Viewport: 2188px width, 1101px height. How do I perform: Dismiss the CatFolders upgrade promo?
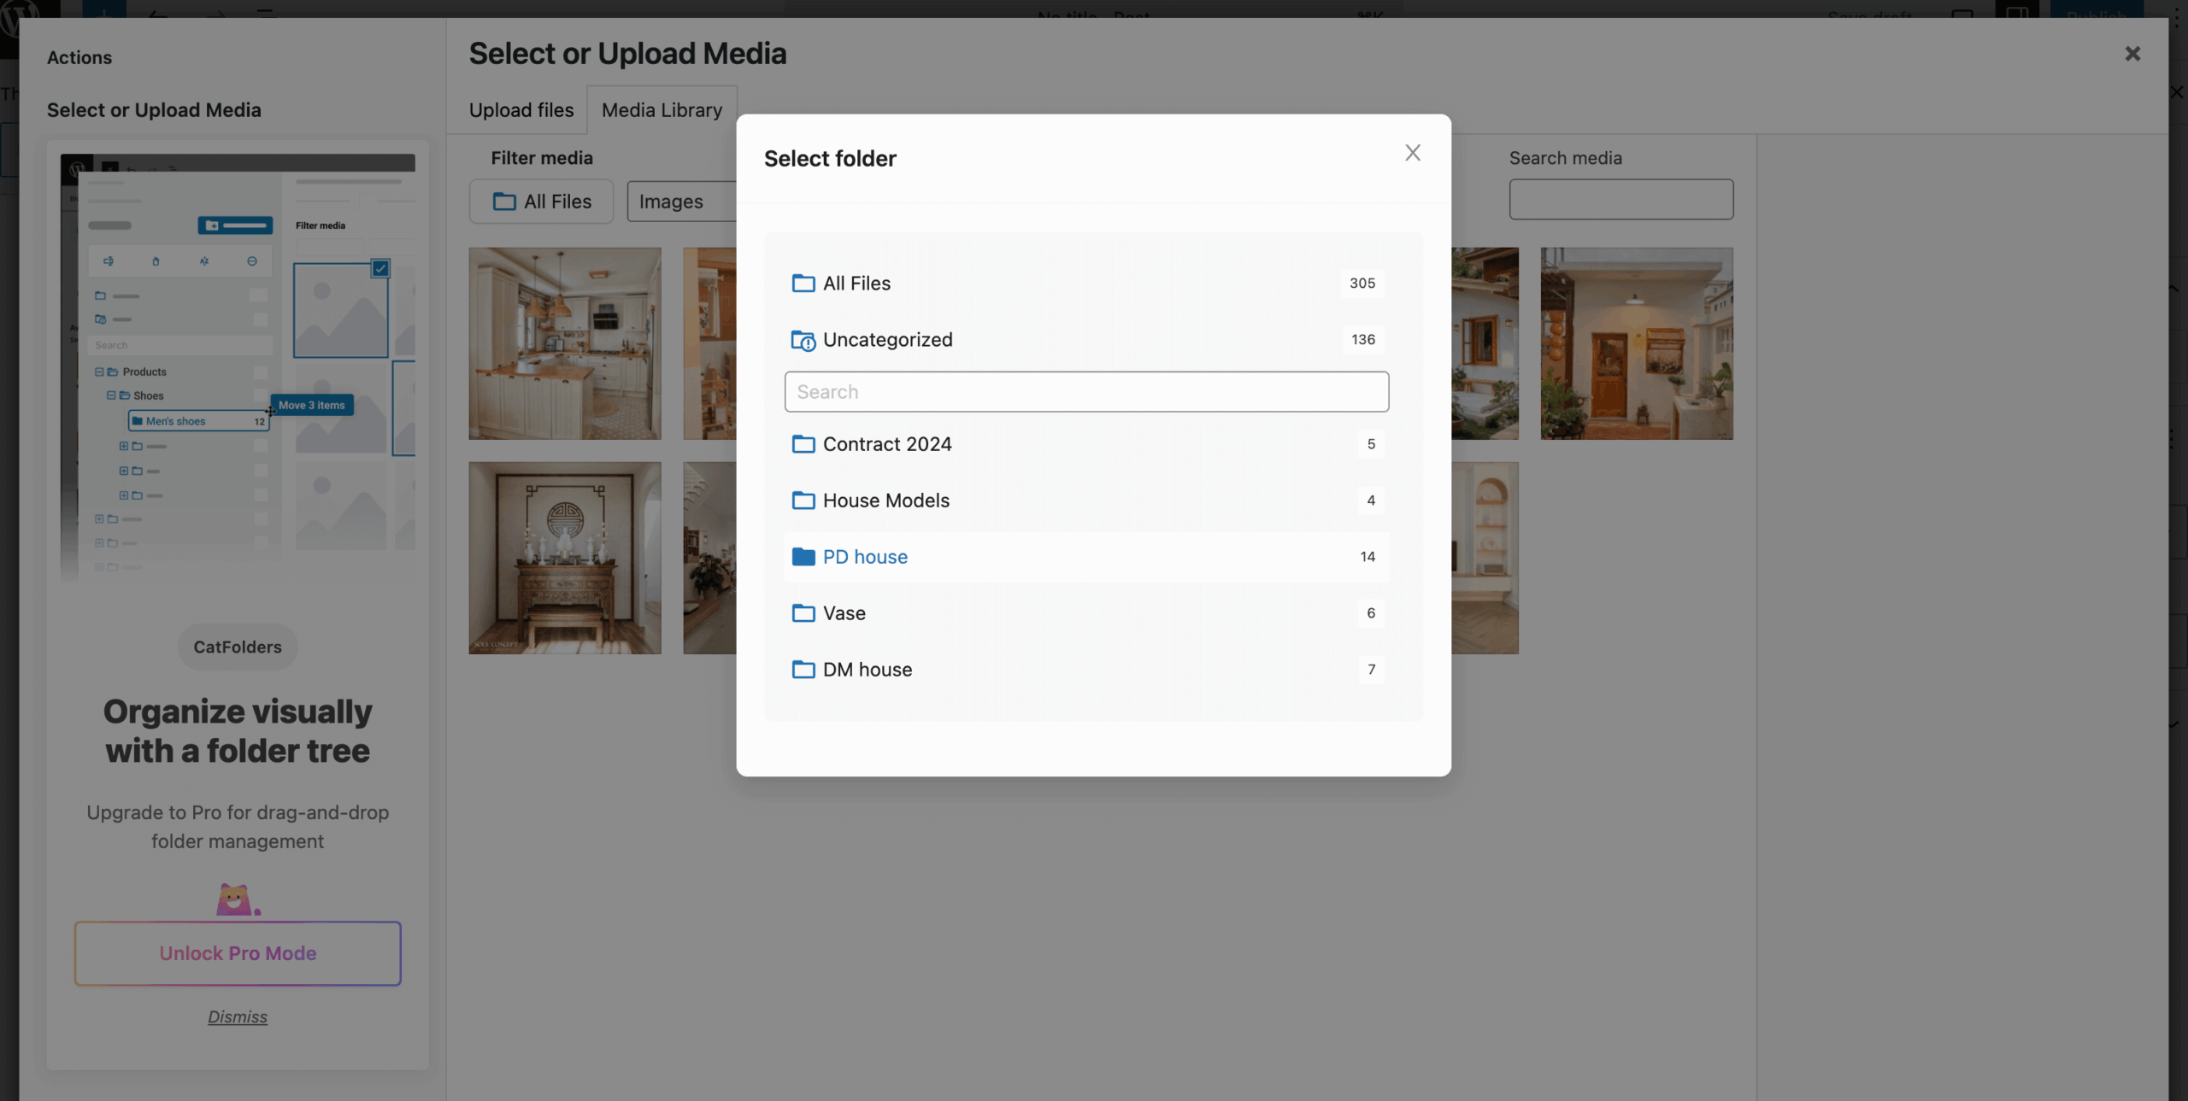[x=238, y=1016]
